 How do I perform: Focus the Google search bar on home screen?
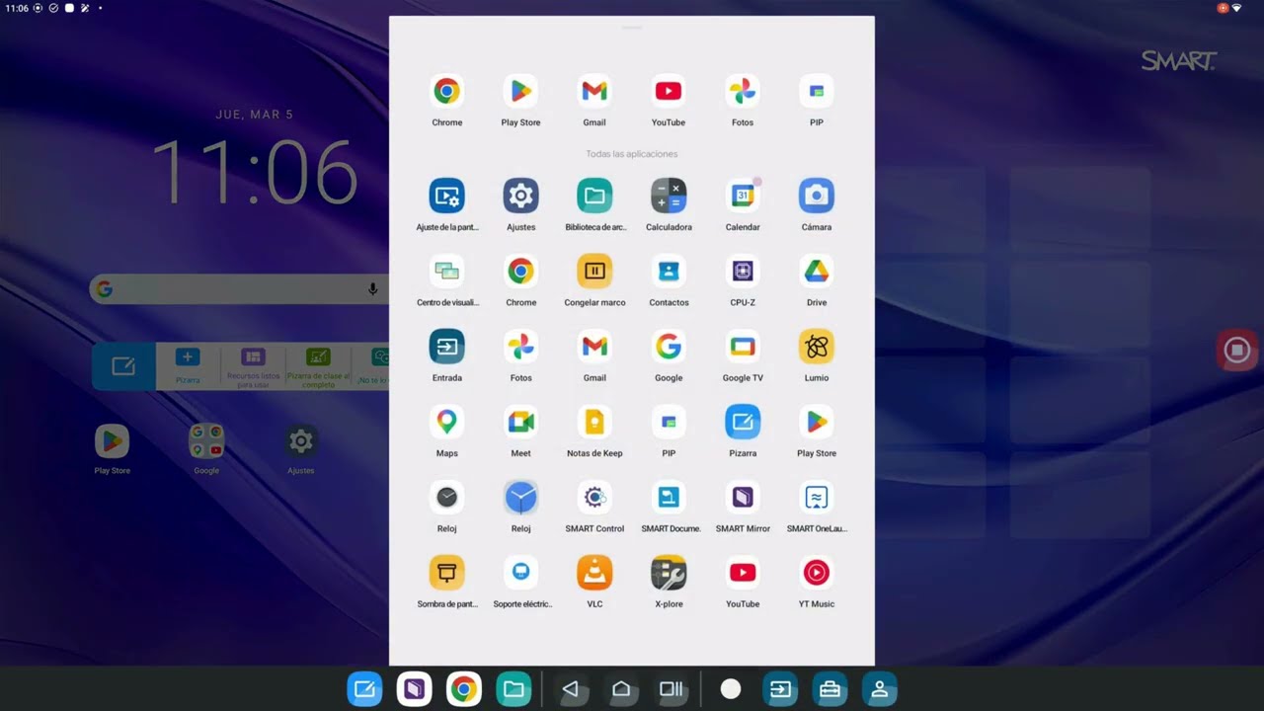(239, 289)
